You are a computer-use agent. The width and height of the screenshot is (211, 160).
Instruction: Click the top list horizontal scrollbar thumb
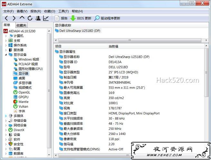[130, 40]
